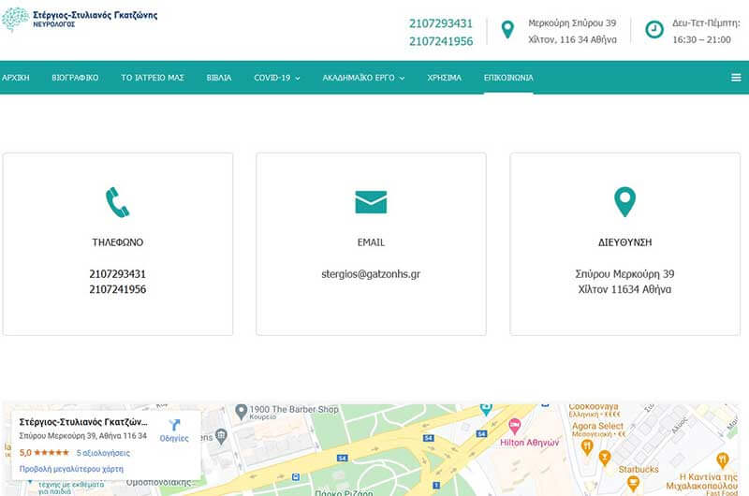Click the 5 αξιολογήσεις reviews link
The image size is (749, 496).
click(x=103, y=453)
